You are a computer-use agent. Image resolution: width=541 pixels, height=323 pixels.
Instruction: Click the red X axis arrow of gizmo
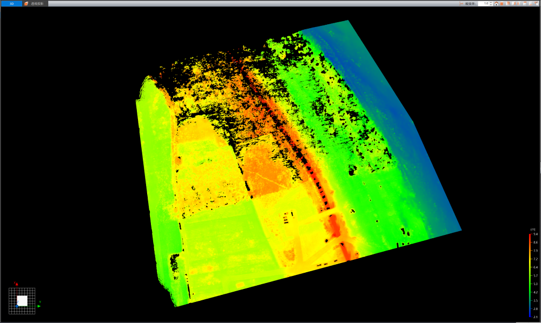point(16,284)
